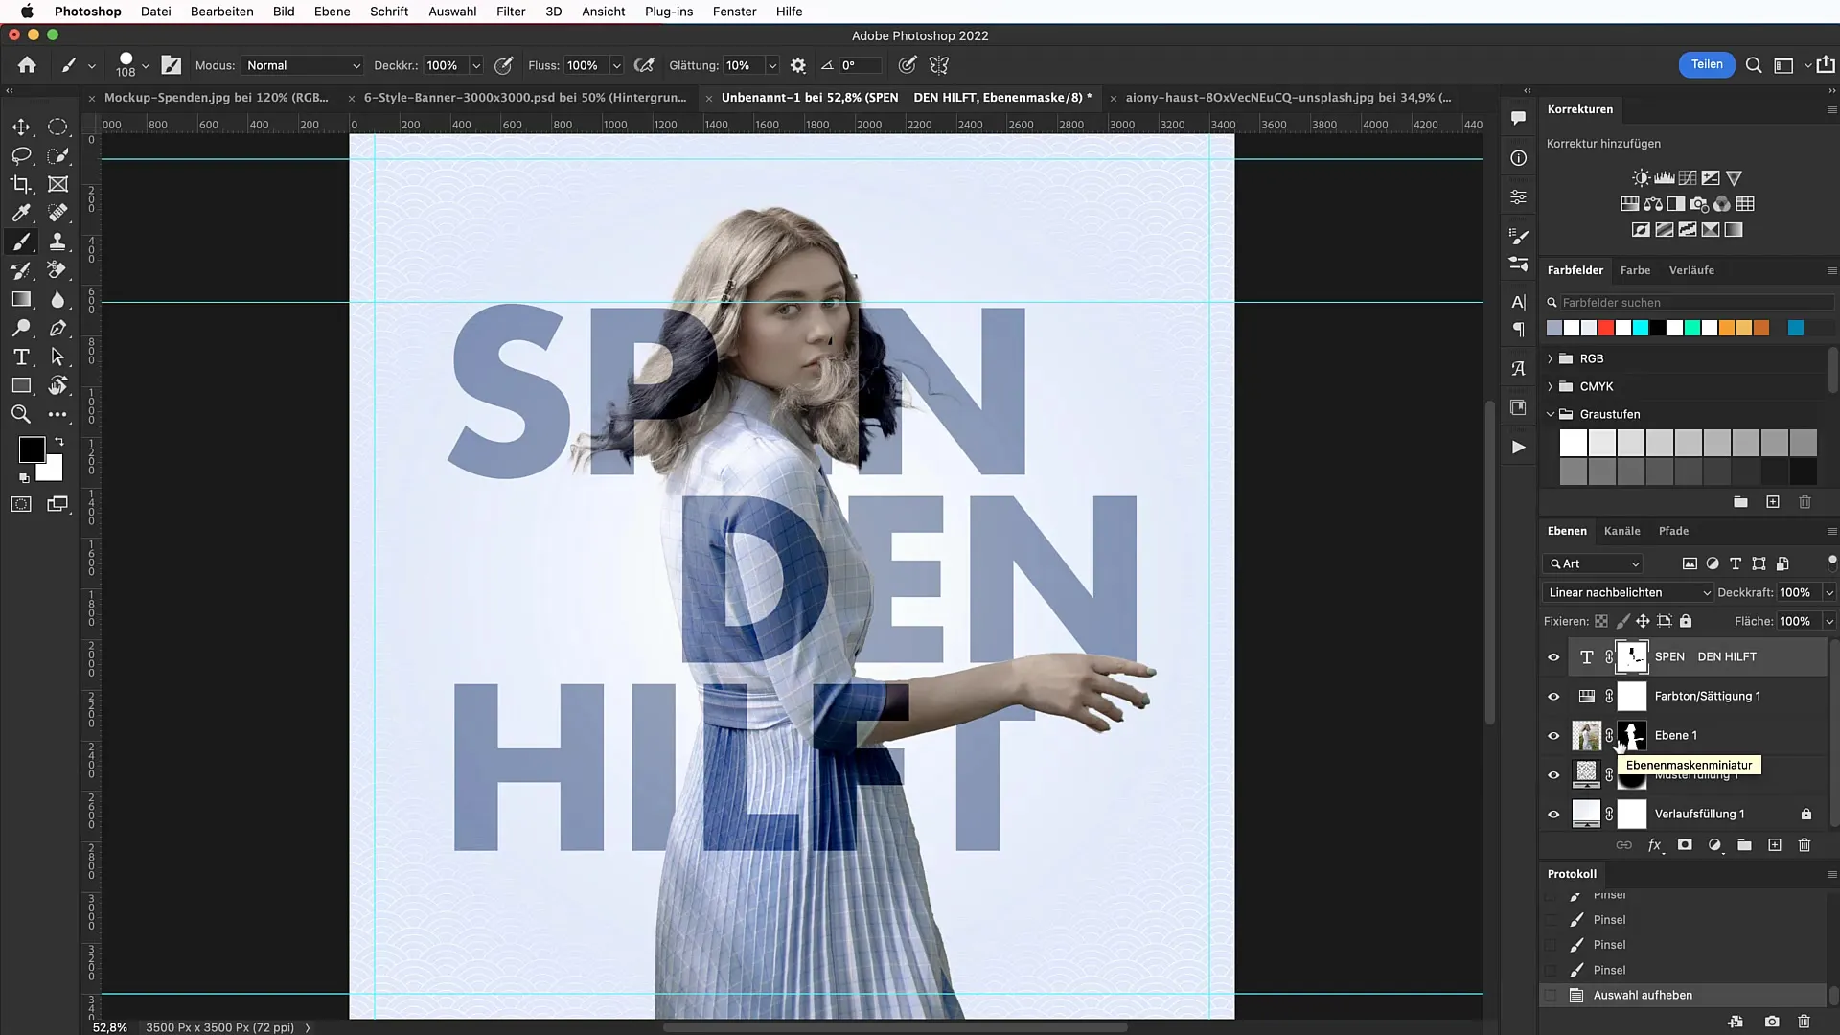
Task: Open the Hilfe menu
Action: 789,11
